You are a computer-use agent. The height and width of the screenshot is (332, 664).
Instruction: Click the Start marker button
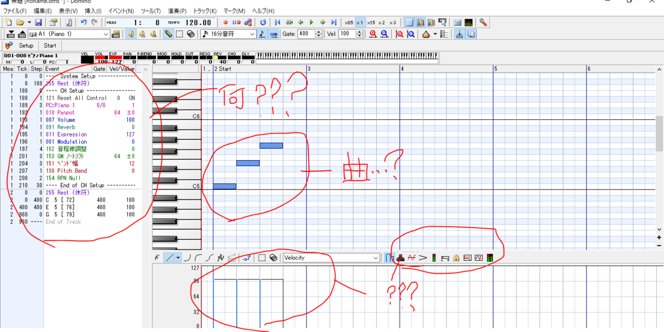coord(50,46)
